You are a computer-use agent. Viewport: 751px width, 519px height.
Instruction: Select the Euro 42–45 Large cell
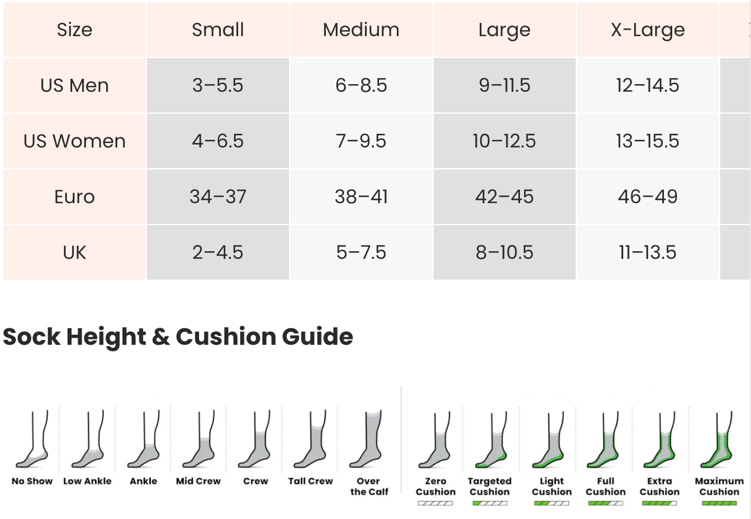click(x=505, y=197)
